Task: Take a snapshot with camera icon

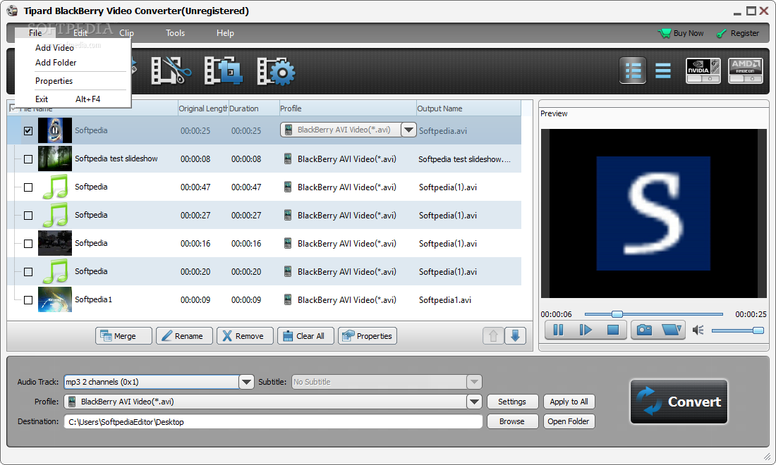Action: tap(644, 330)
